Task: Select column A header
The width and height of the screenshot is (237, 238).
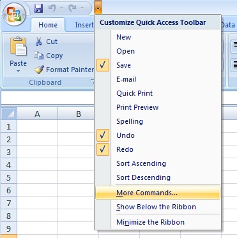Action: coord(37,114)
